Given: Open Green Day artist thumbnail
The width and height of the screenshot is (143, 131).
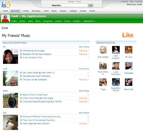Looking at the screenshot, I should pos(129,82).
